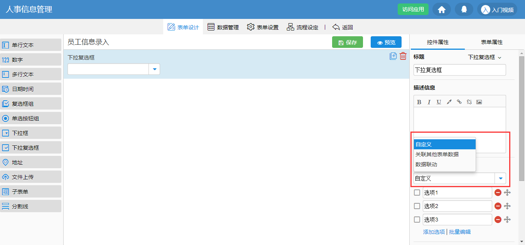Click the move handle for 选项2
The width and height of the screenshot is (525, 245).
click(508, 206)
